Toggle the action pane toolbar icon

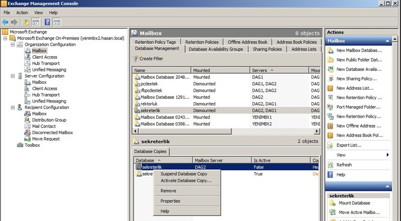(x=57, y=22)
